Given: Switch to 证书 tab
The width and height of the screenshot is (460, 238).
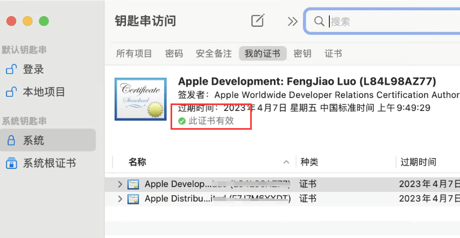Looking at the screenshot, I should [333, 54].
